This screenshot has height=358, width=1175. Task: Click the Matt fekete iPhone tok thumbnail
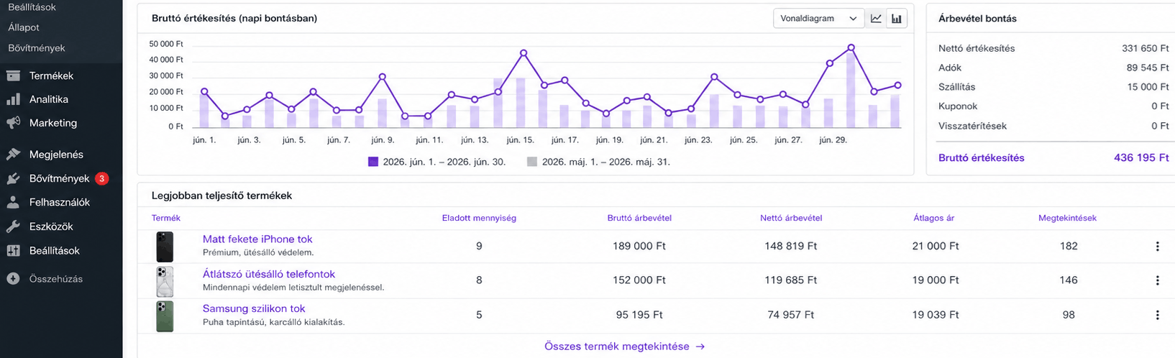165,247
